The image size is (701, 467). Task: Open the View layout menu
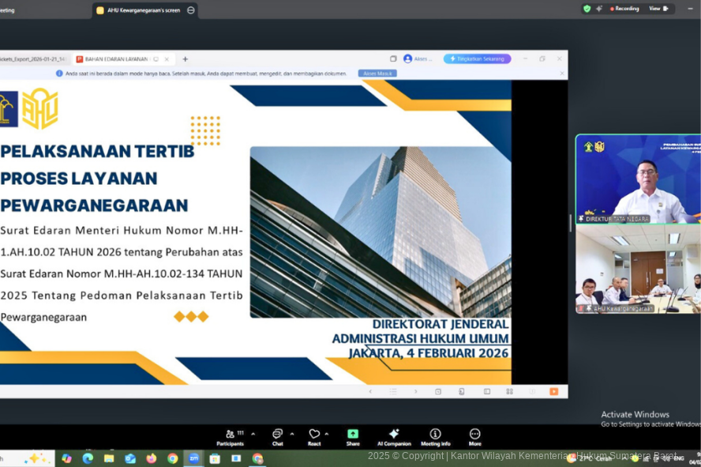pyautogui.click(x=658, y=9)
